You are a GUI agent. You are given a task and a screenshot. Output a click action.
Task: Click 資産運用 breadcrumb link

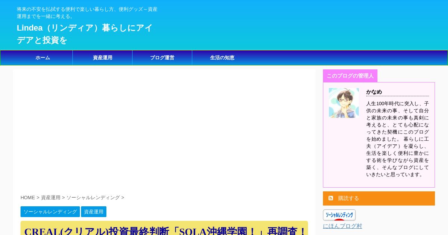pos(51,198)
